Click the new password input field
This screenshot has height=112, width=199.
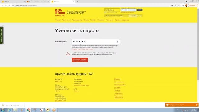pos(96,41)
